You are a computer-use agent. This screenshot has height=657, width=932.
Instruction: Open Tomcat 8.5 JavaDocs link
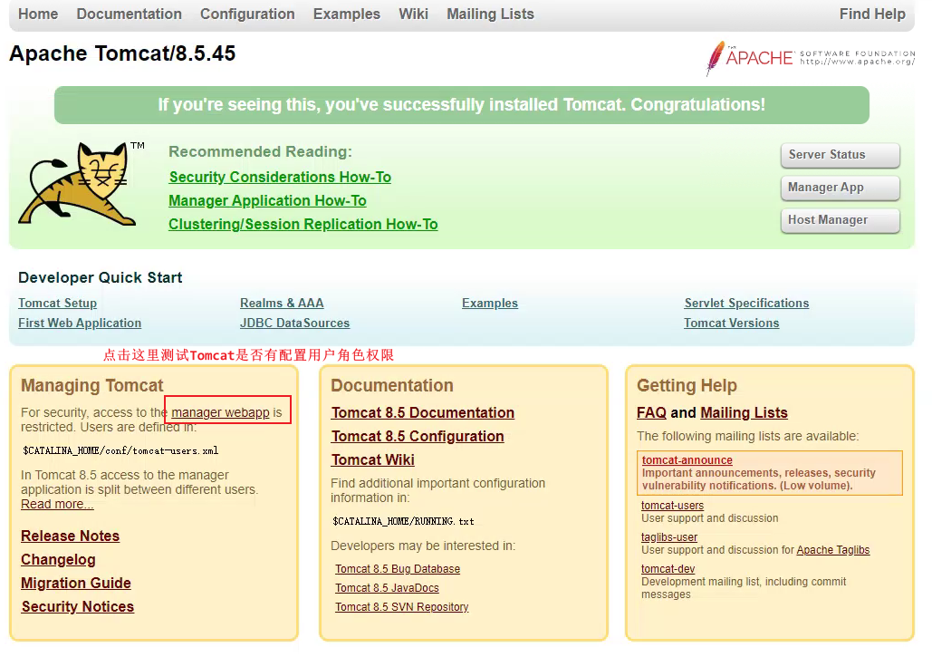tap(387, 588)
